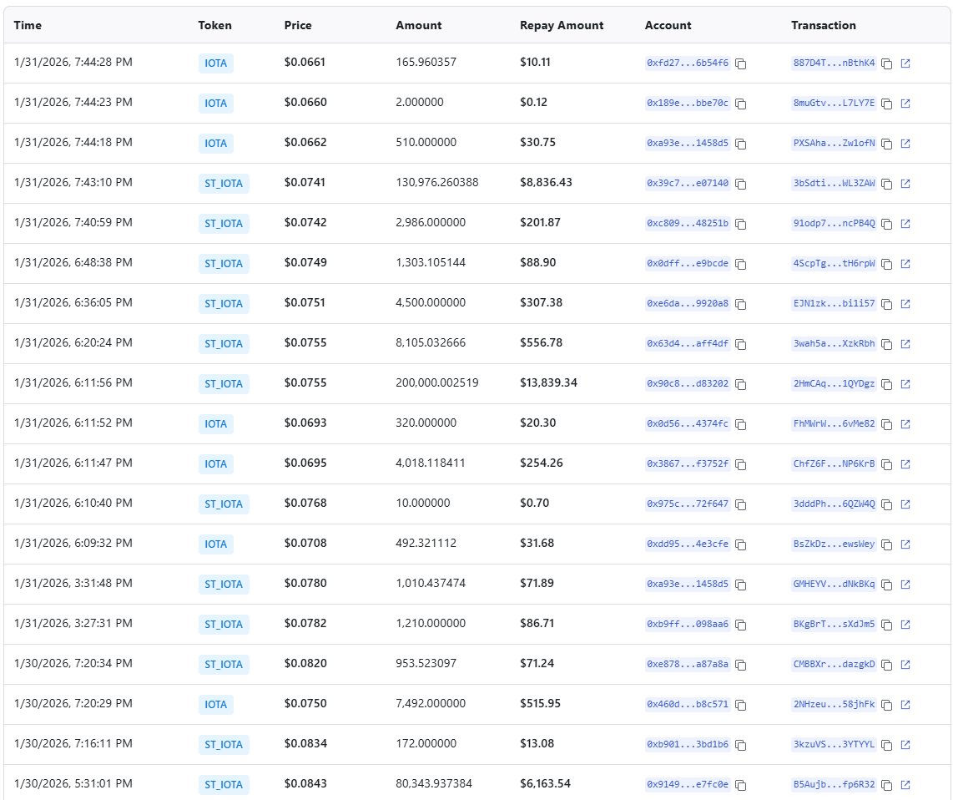Open external link for transaction 3dddPh...6QZW4Q
Viewport: 953px width, 800px height.
click(905, 504)
